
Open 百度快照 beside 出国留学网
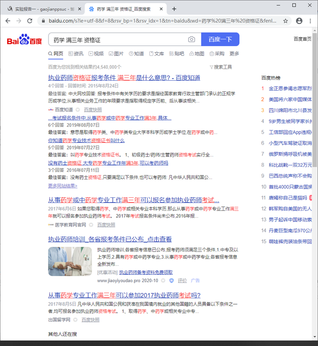pos(90,320)
